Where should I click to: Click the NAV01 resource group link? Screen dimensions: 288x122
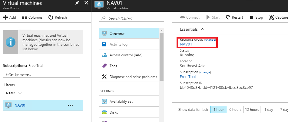click(x=186, y=44)
